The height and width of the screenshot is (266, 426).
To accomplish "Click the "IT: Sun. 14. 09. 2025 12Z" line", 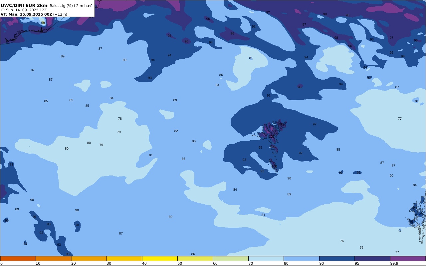I will coord(24,10).
